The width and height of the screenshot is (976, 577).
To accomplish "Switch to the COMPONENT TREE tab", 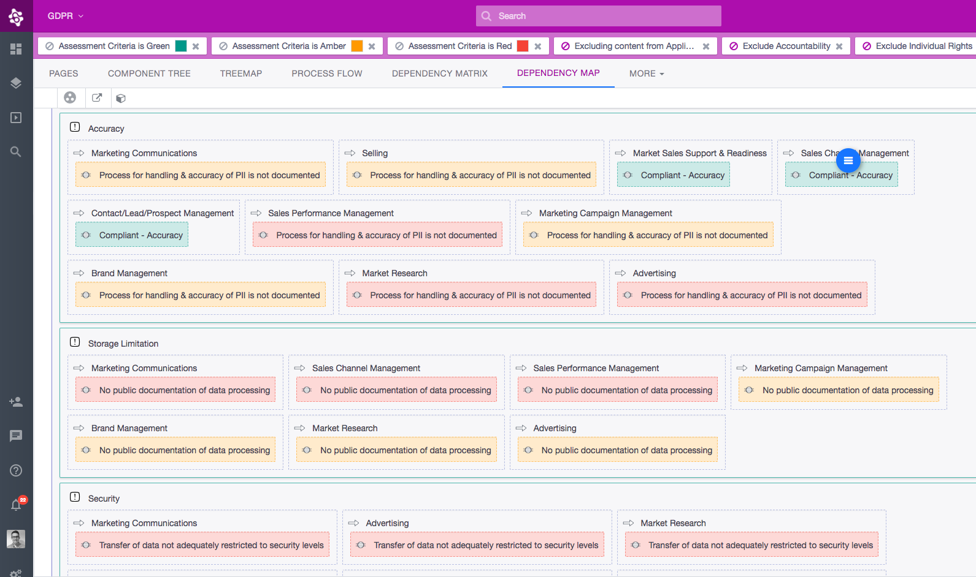I will pos(149,74).
